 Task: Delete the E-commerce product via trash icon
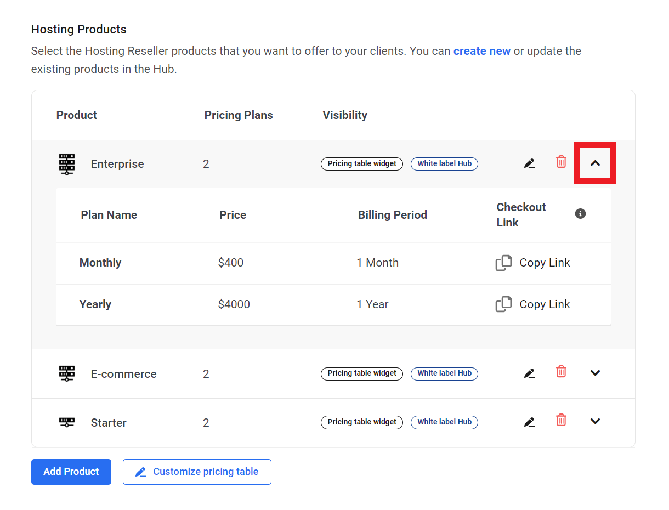(x=561, y=372)
